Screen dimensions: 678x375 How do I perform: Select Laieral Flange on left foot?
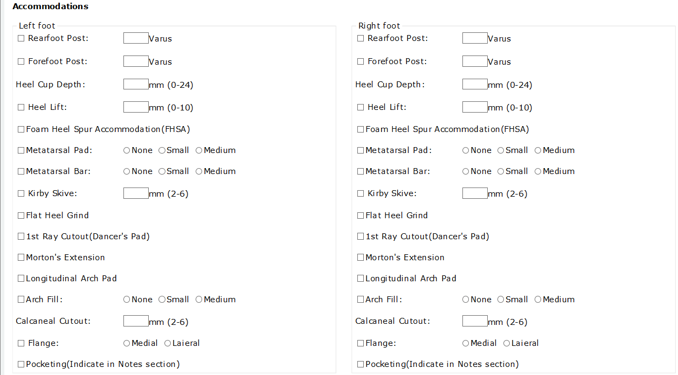(168, 343)
